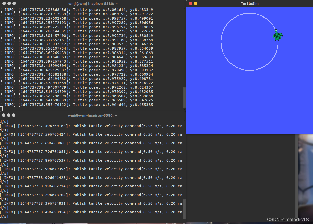Viewport: 313px width, 224px height.
Task: Click velocity command line timestamped 1644737737.896707537
Action: point(91,160)
